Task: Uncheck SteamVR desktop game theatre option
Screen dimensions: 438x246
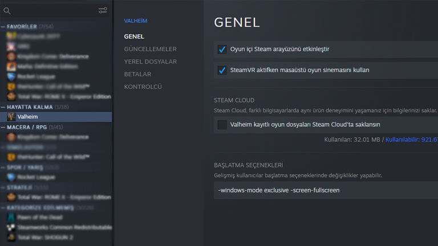Action: [x=222, y=70]
